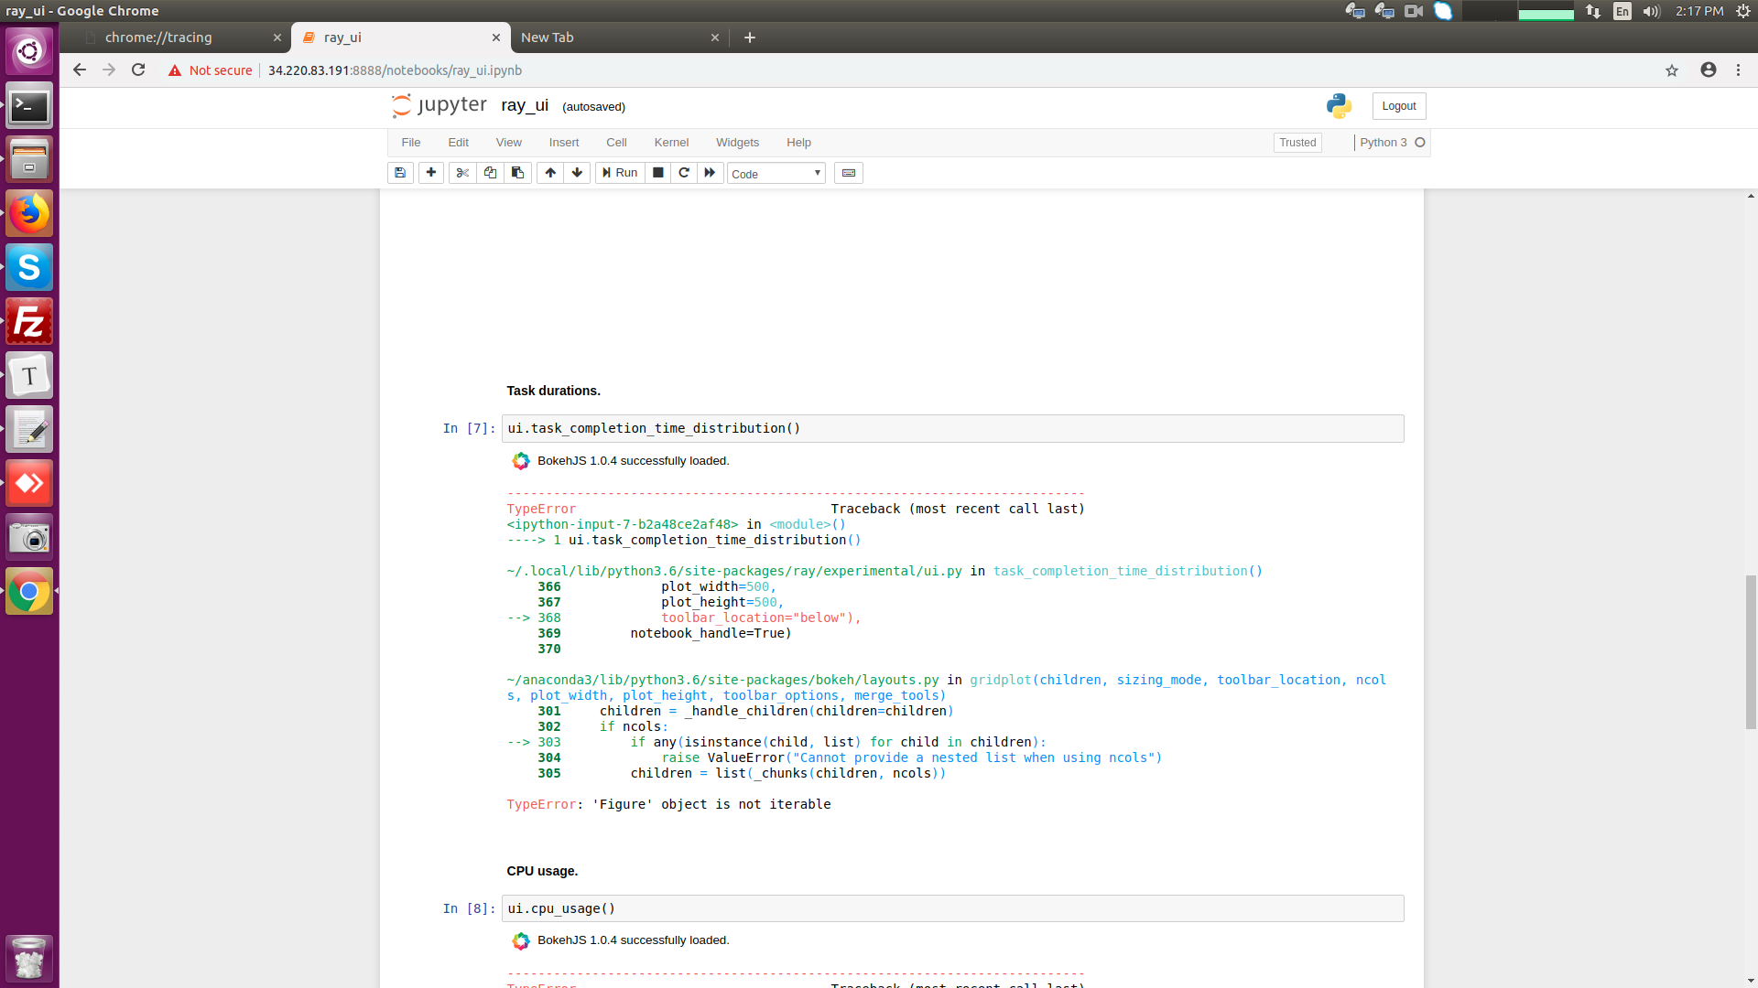Image resolution: width=1758 pixels, height=988 pixels.
Task: Click the Logout button
Action: pos(1399,106)
